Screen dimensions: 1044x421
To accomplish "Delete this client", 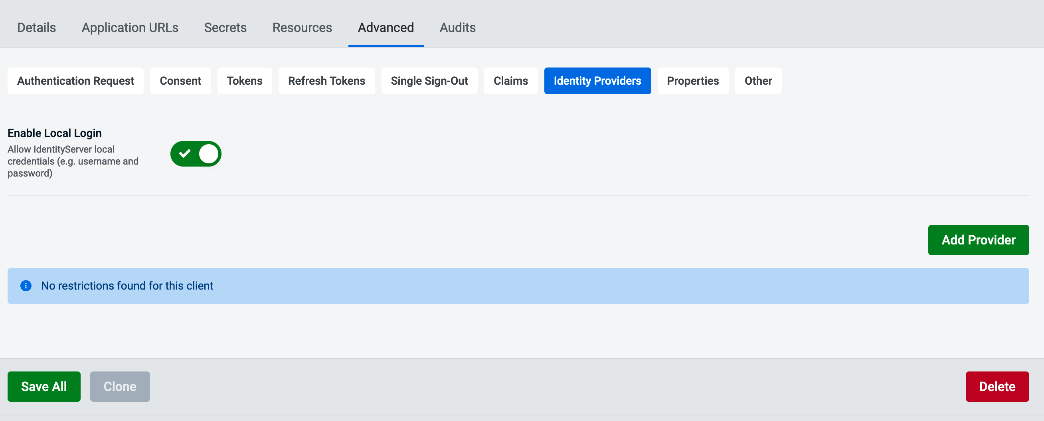I will [x=997, y=386].
